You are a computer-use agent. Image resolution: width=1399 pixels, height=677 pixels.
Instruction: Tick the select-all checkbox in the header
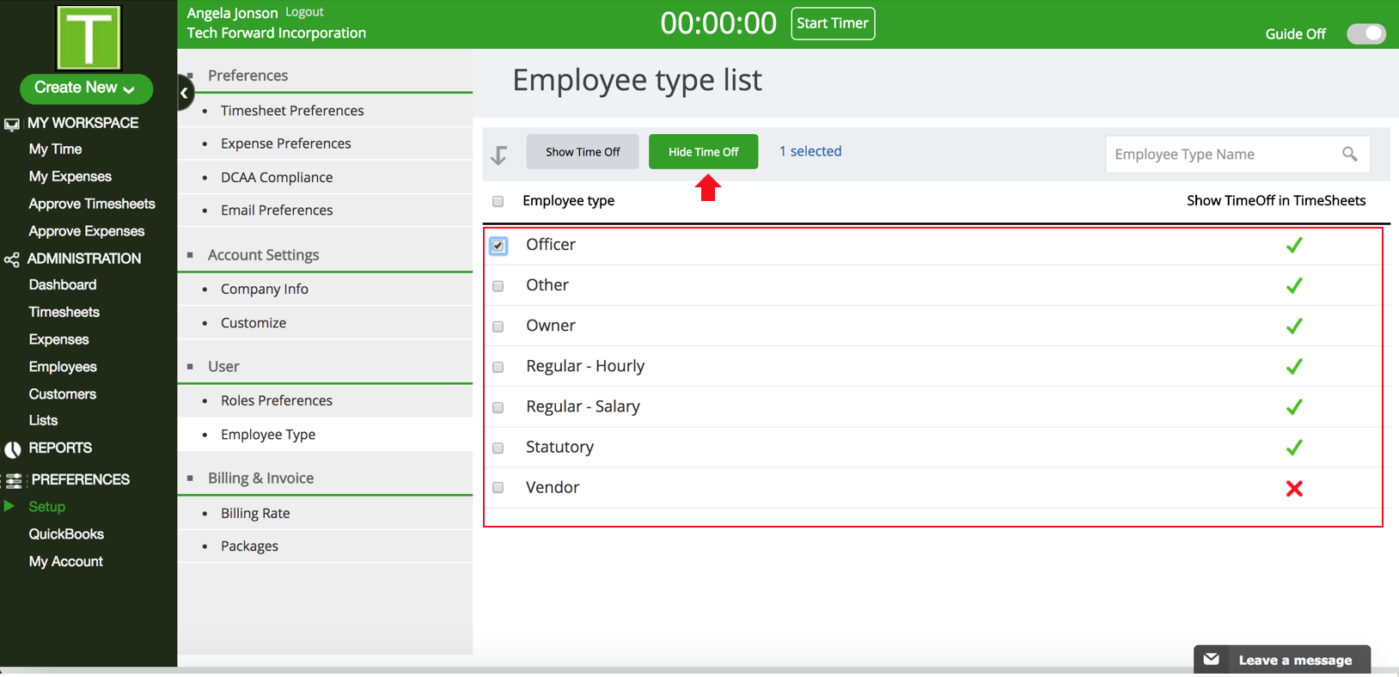[x=498, y=202]
